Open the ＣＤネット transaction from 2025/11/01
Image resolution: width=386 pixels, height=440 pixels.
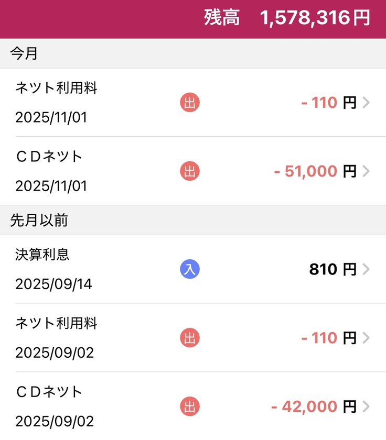tap(49, 156)
